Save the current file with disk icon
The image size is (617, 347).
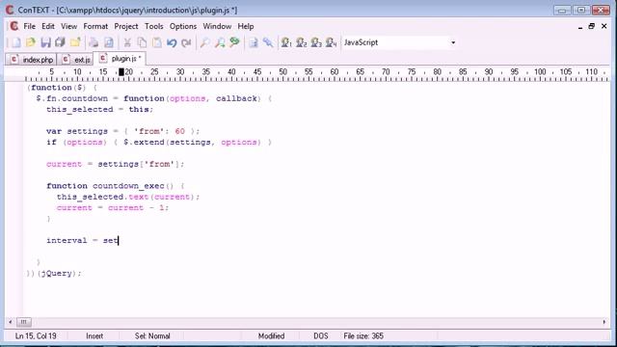coord(45,42)
